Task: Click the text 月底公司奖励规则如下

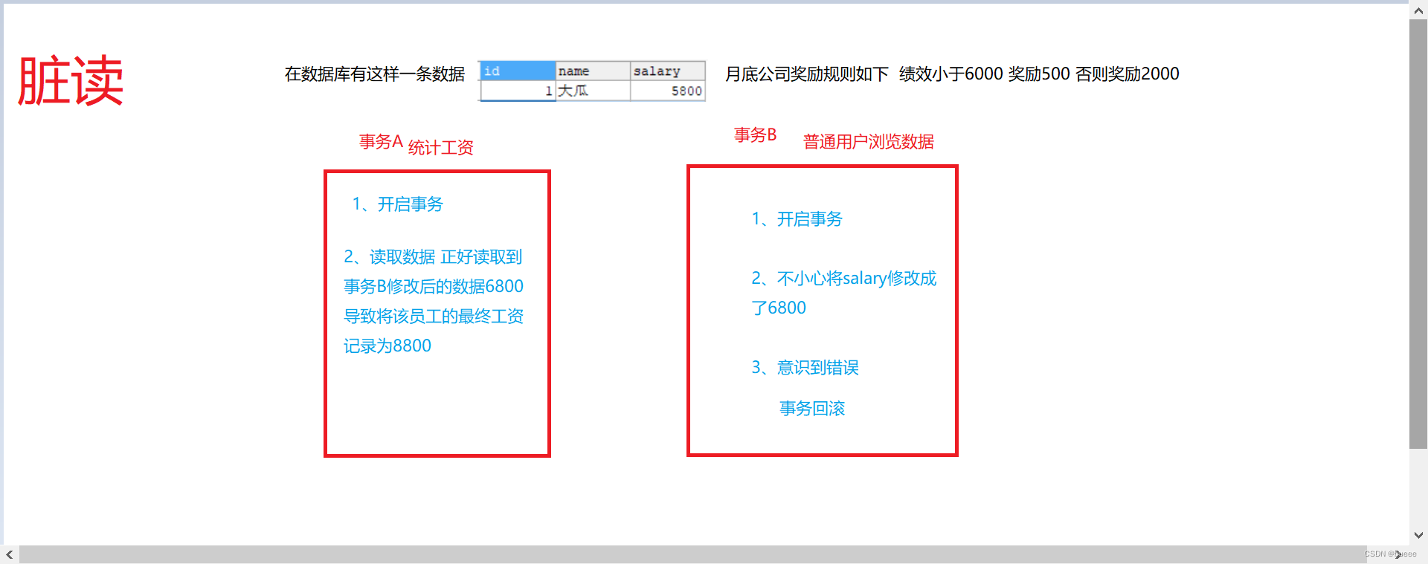Action: point(807,74)
